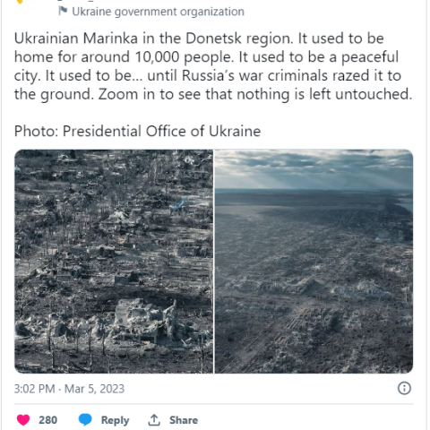Open the right aerial photo with cloudy sky

pos(314,262)
